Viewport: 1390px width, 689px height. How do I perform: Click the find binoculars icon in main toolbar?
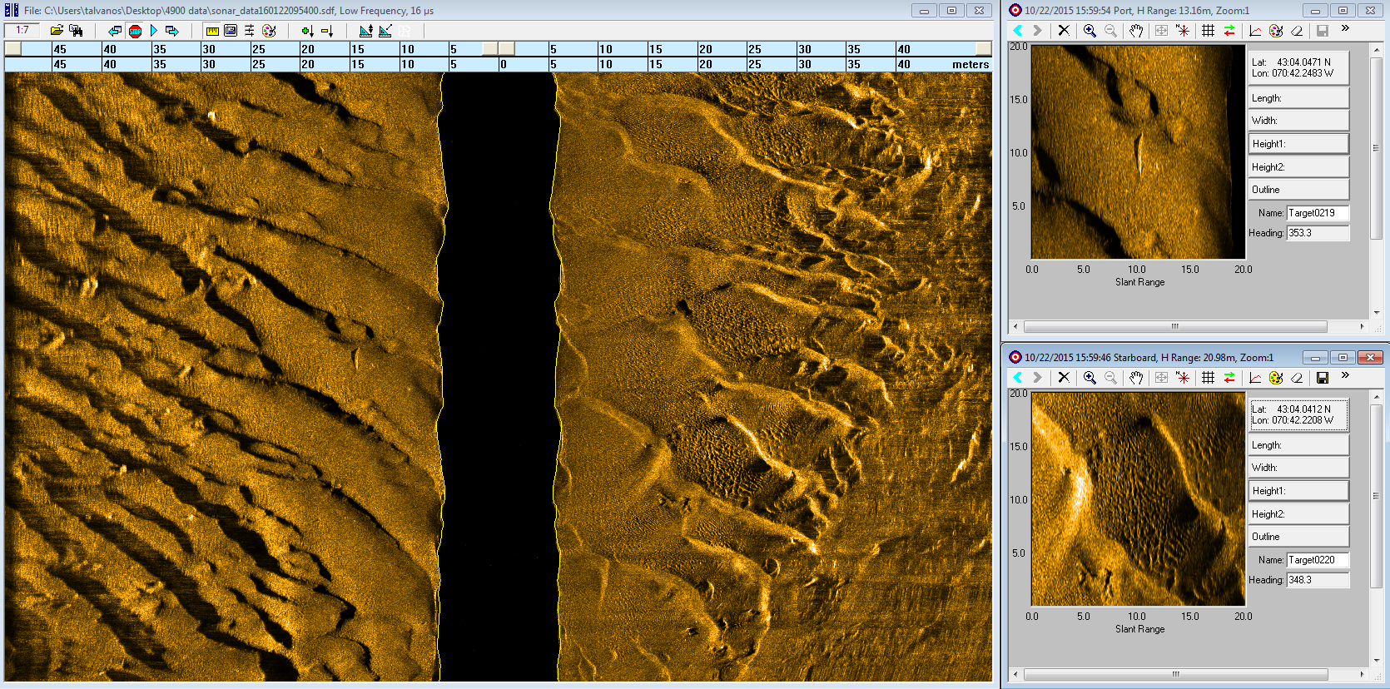76,31
